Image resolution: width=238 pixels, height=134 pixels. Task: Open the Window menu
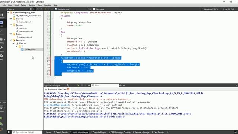pos(48,5)
